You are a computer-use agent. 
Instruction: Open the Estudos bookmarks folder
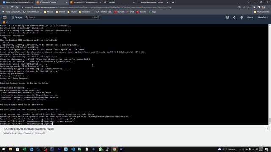click(x=72, y=12)
